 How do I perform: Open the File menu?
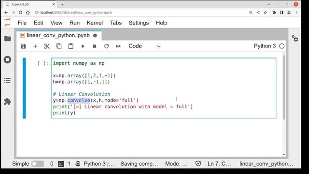[x=22, y=23]
